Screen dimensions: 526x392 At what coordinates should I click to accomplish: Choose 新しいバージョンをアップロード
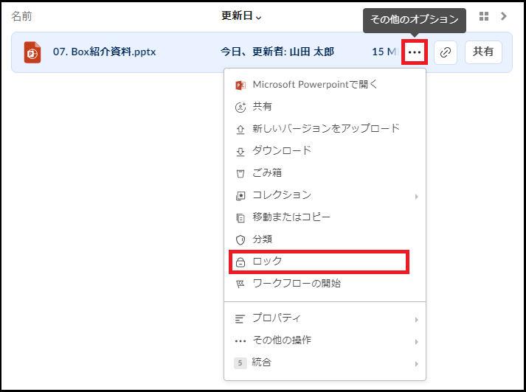point(326,129)
